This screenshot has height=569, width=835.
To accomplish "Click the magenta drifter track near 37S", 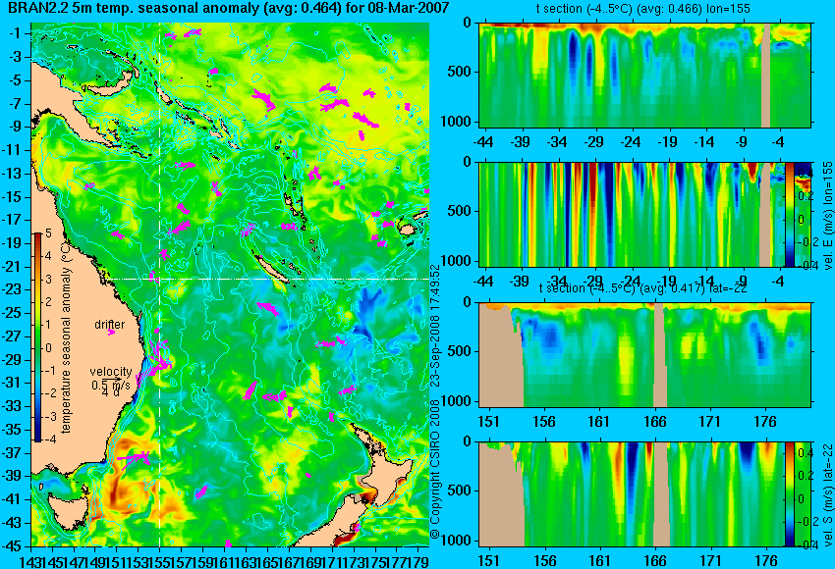I will coord(135,457).
